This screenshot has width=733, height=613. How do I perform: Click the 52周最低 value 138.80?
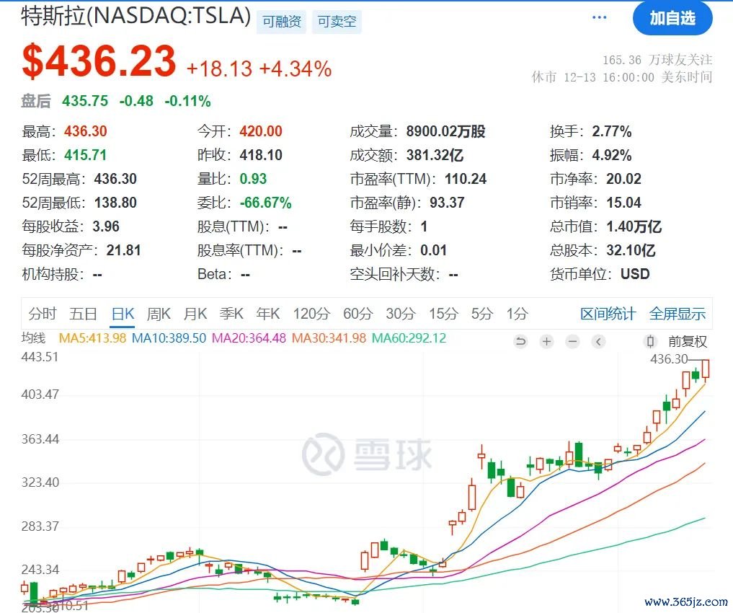[115, 203]
